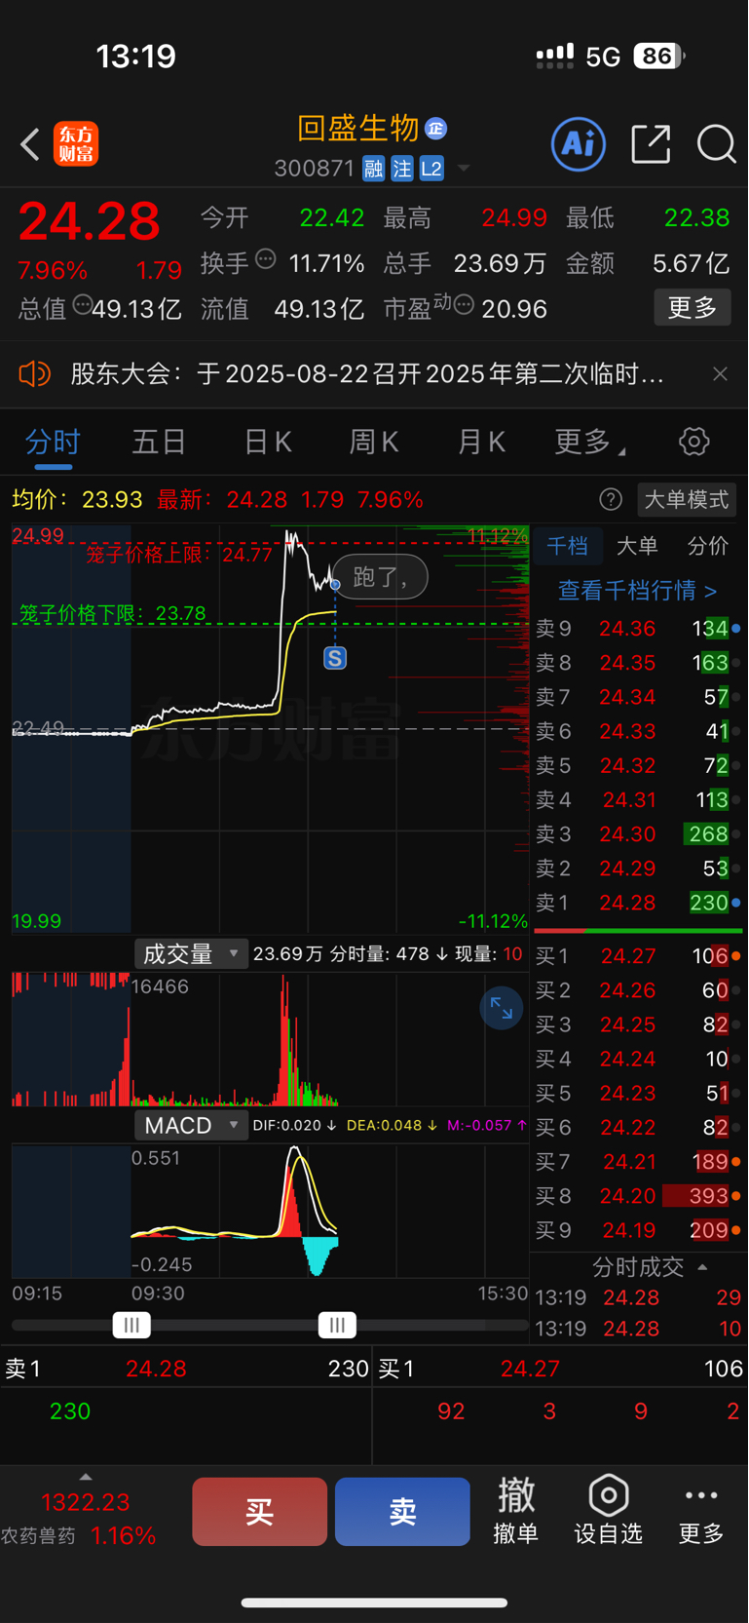
Task: Open the bottom 更多 dots menu
Action: coord(701,1511)
